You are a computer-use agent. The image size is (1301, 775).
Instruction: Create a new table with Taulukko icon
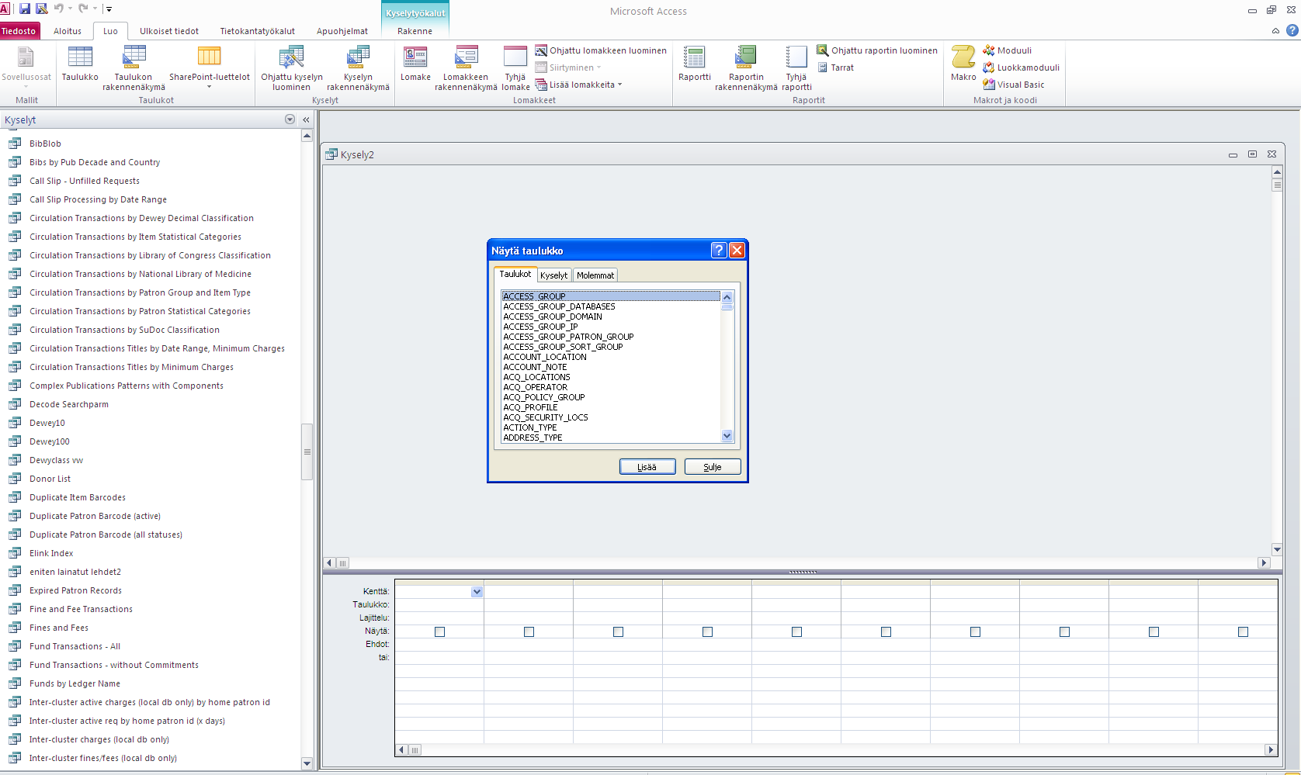click(80, 64)
